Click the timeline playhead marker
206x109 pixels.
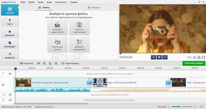point(16,69)
